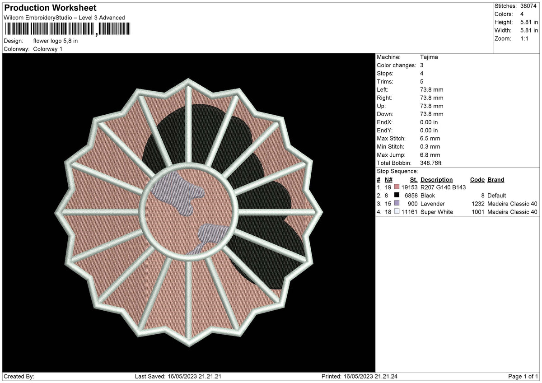Image resolution: width=542 pixels, height=383 pixels.
Task: Click the 'R207 G140 B143' description
Action: pyautogui.click(x=443, y=187)
